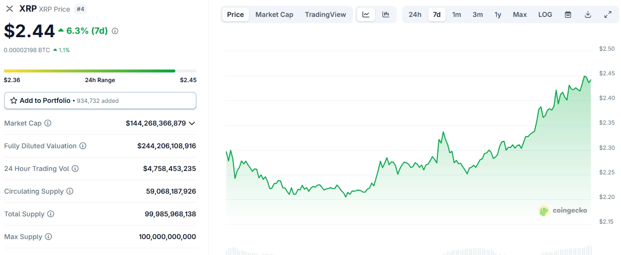Image resolution: width=621 pixels, height=255 pixels.
Task: Click the $2.20 y-axis label
Action: coord(606,197)
